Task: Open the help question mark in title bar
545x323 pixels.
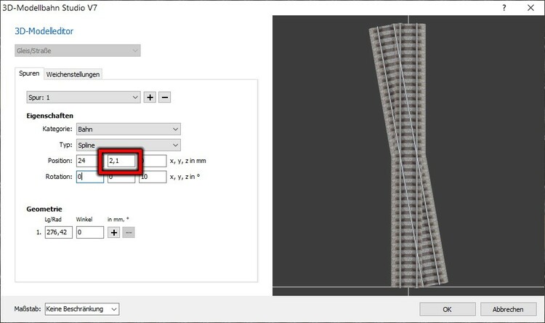Action: tap(504, 8)
